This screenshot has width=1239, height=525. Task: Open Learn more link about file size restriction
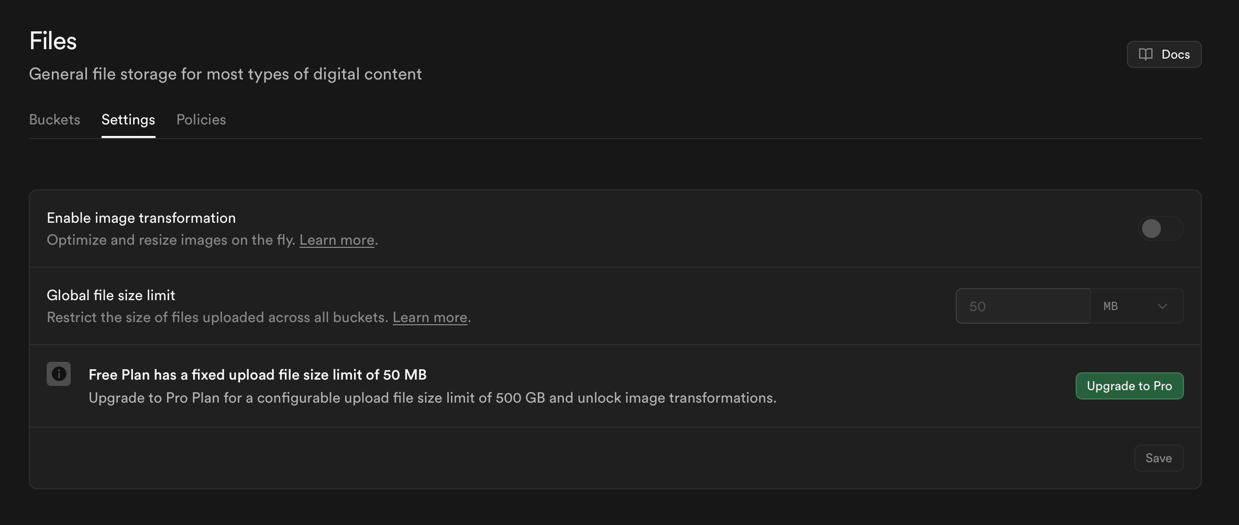pos(430,317)
